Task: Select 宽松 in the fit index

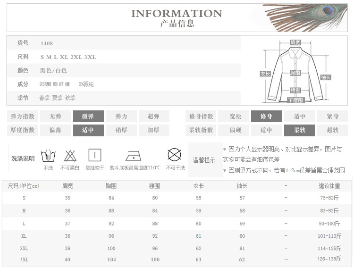Action: [234, 116]
